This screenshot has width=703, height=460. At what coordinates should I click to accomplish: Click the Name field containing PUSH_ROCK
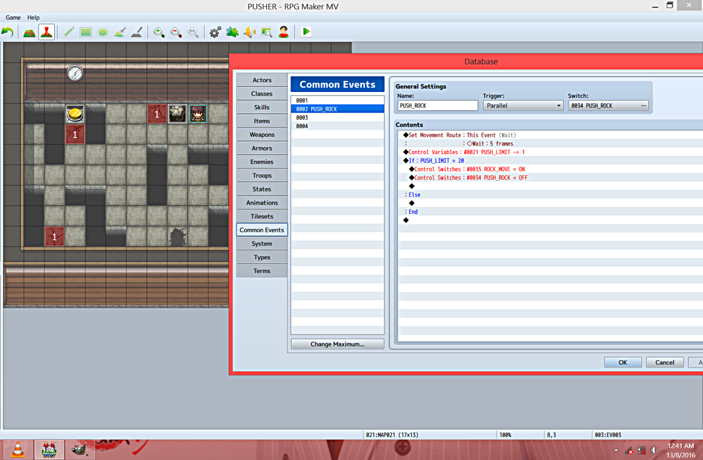tap(438, 106)
